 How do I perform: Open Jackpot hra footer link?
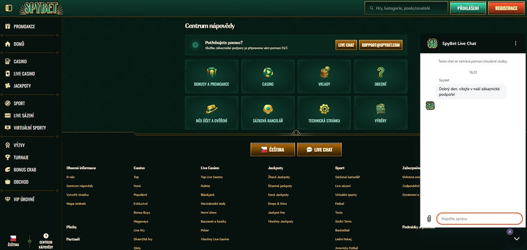[x=276, y=212]
